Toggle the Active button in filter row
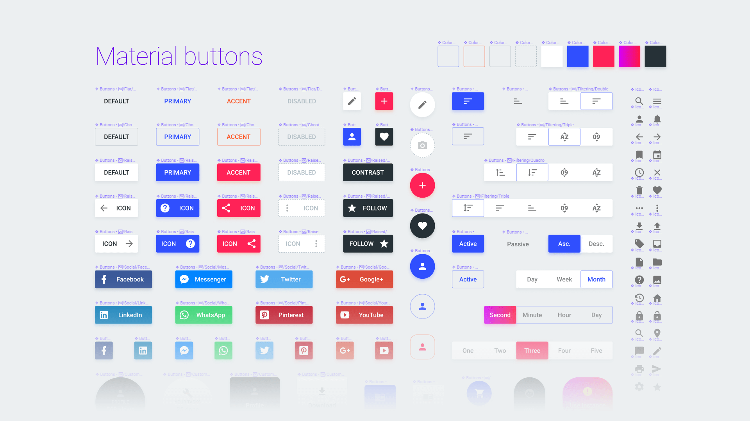This screenshot has height=421, width=750. coord(467,244)
